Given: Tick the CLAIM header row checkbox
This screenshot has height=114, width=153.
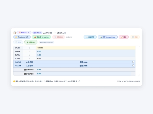Looking at the screenshot, I should (133, 65).
